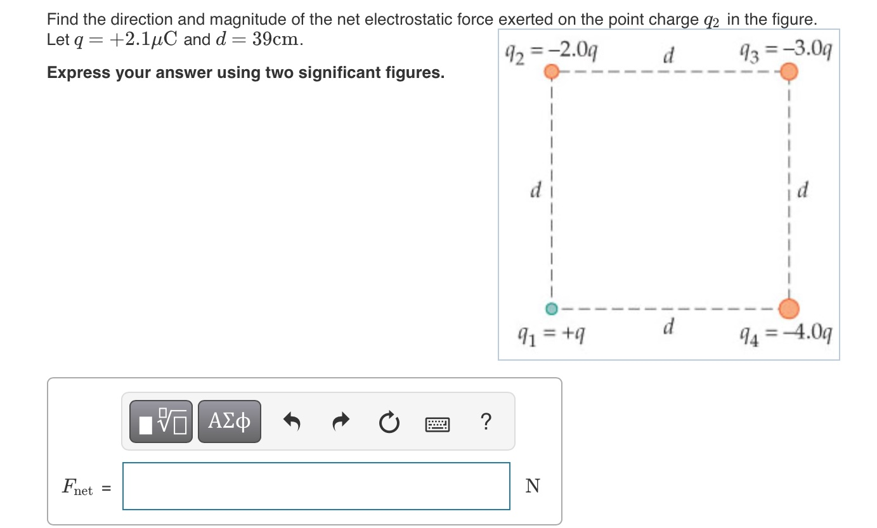Select charge q2 in the figure
The height and width of the screenshot is (528, 877).
551,71
